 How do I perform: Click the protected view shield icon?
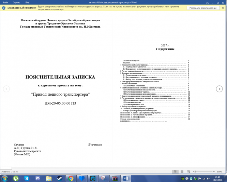(x=4, y=8)
